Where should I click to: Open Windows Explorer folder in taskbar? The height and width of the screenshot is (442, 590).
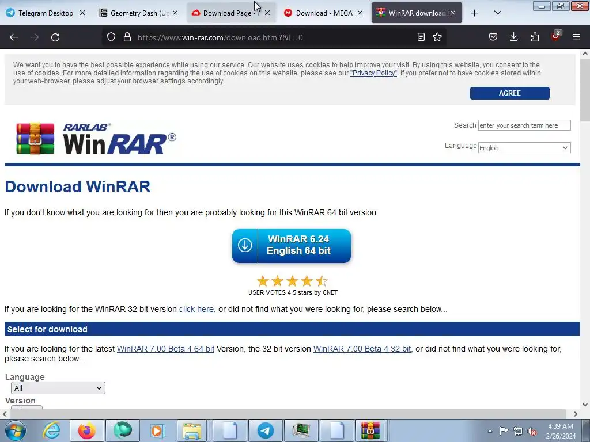click(192, 430)
